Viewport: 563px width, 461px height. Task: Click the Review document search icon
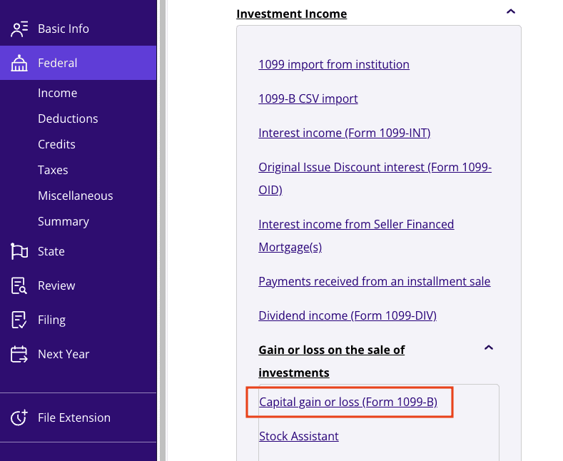pos(19,285)
